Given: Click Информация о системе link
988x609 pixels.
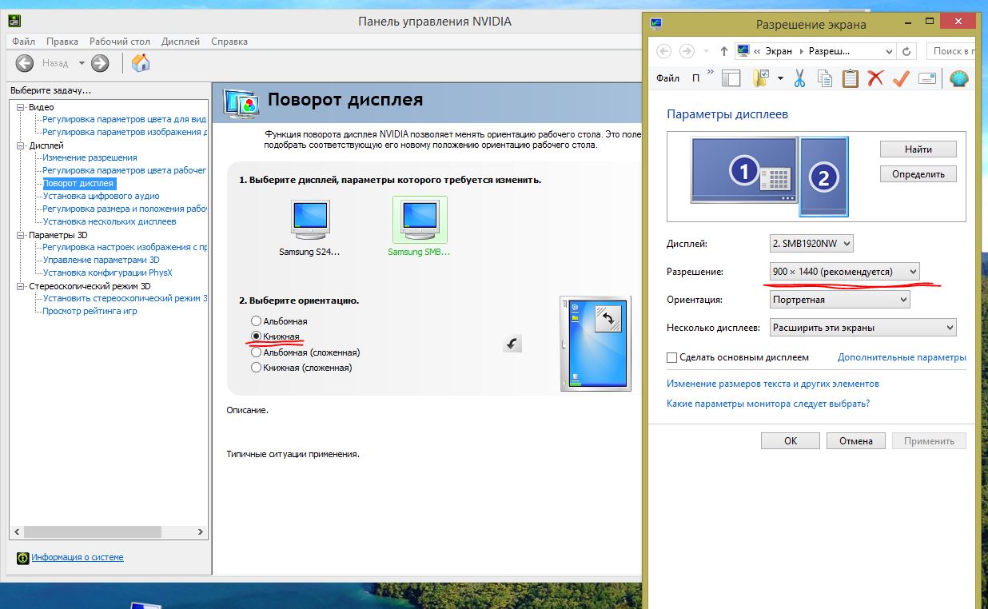Looking at the screenshot, I should (78, 557).
